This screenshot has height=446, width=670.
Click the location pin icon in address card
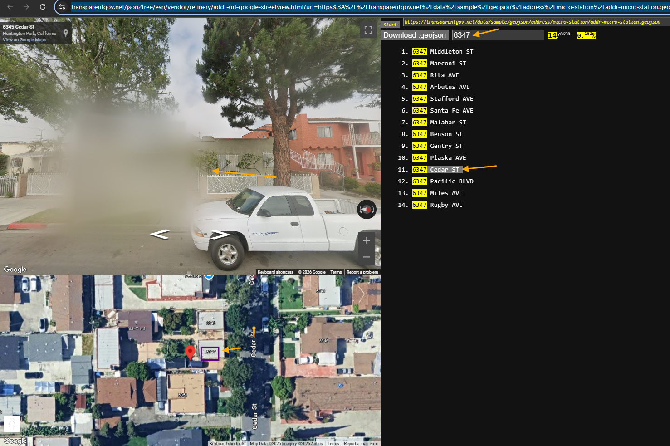(66, 33)
